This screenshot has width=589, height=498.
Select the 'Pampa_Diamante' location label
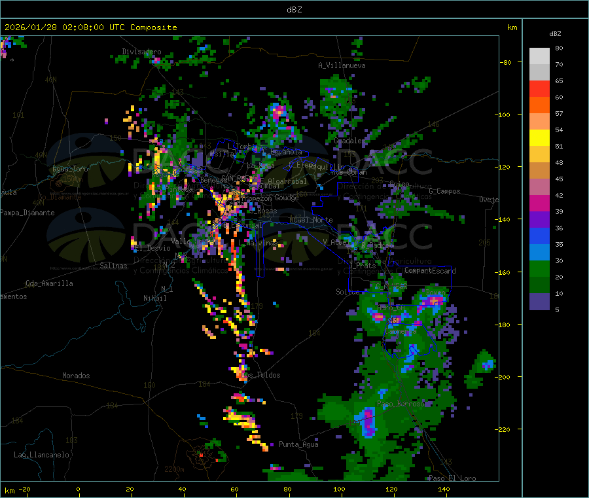coord(27,213)
